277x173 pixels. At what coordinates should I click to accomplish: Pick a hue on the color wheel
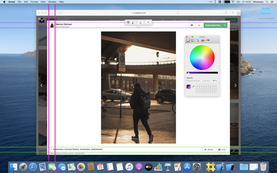[202, 57]
